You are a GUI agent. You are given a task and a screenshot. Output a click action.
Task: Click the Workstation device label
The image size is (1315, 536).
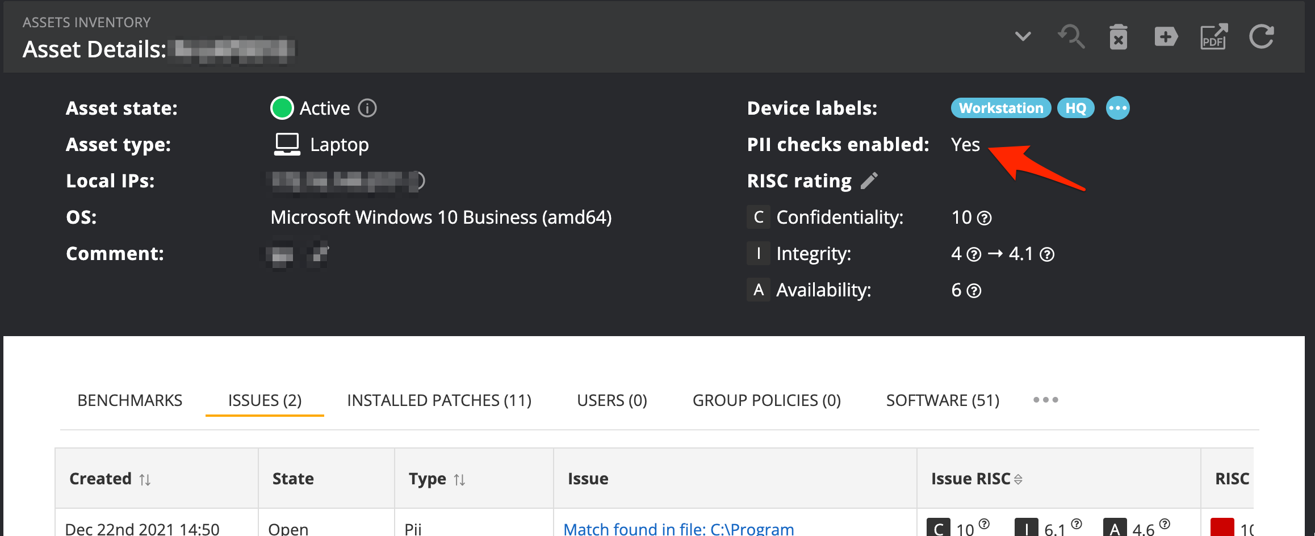[1000, 108]
